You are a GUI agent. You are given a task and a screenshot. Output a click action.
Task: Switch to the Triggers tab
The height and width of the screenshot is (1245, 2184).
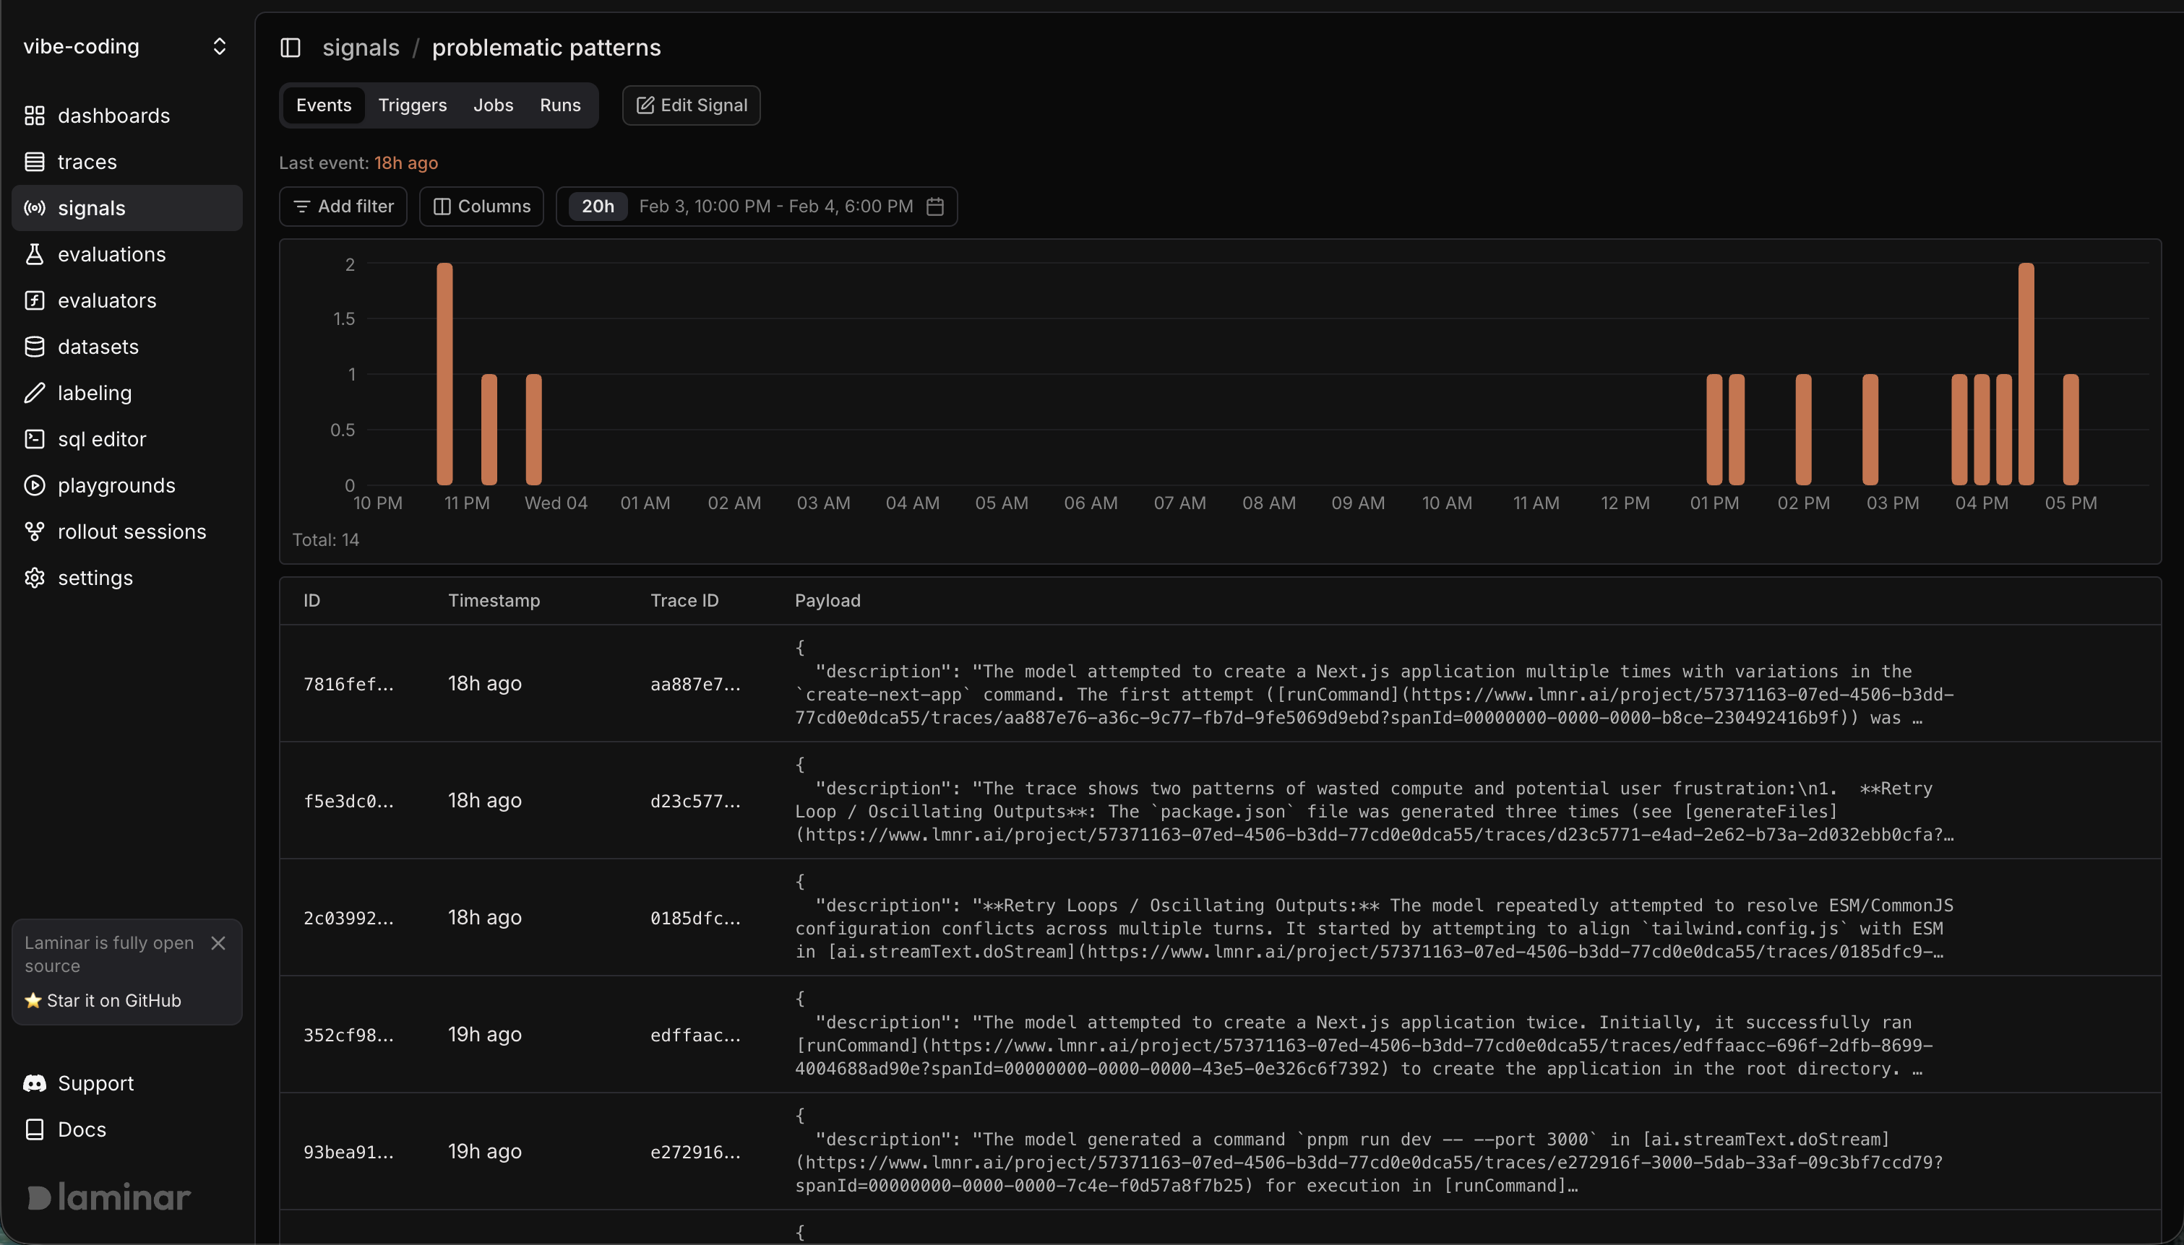pyautogui.click(x=413, y=104)
